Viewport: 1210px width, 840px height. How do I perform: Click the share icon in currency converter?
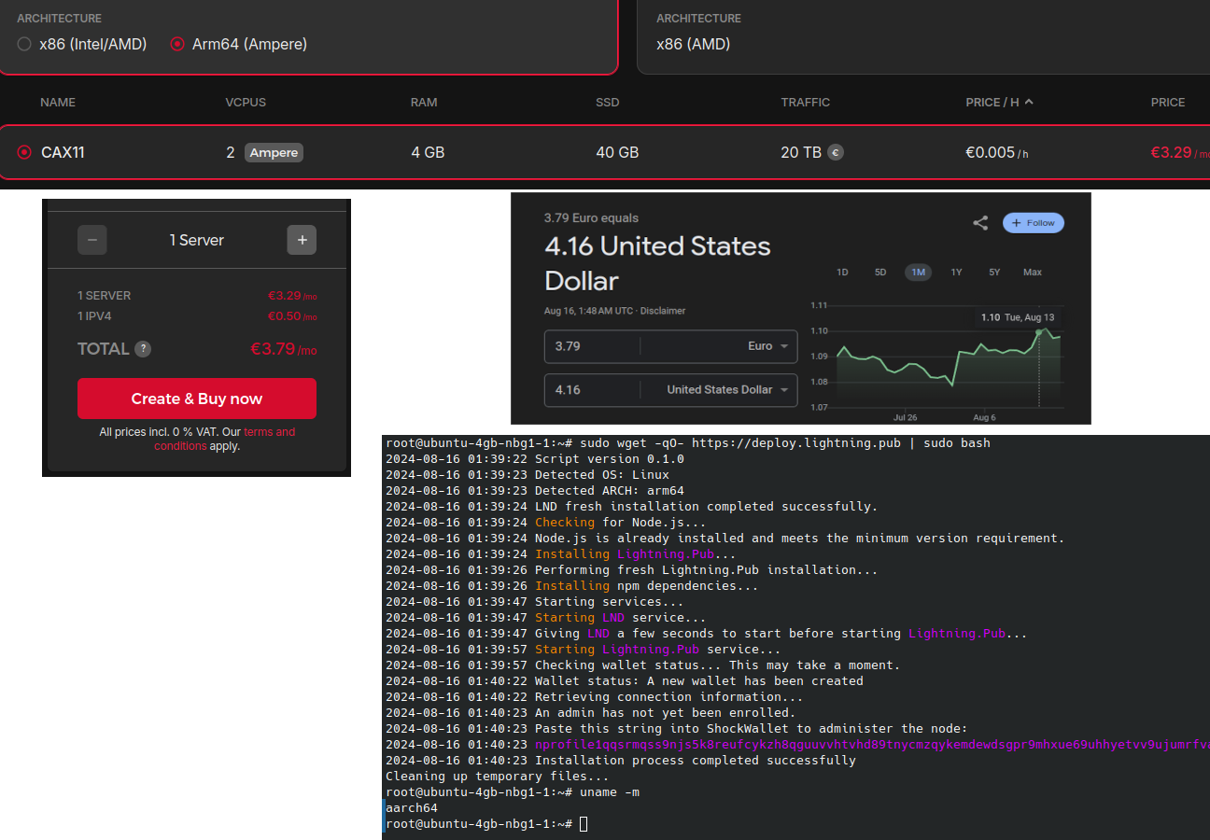[980, 223]
